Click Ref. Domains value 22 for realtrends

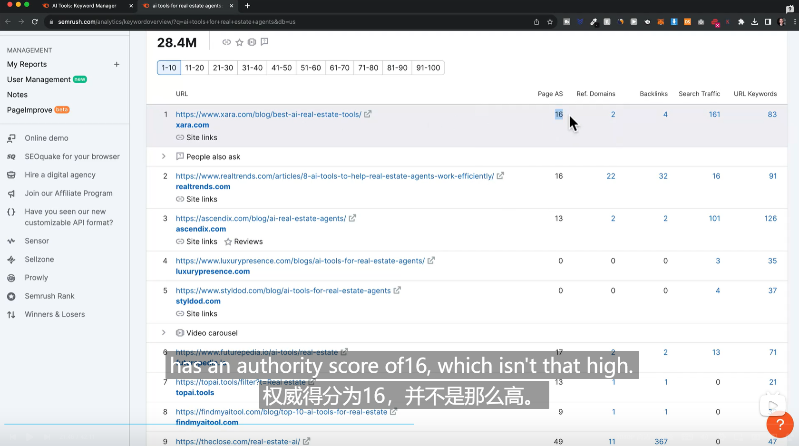tap(611, 176)
